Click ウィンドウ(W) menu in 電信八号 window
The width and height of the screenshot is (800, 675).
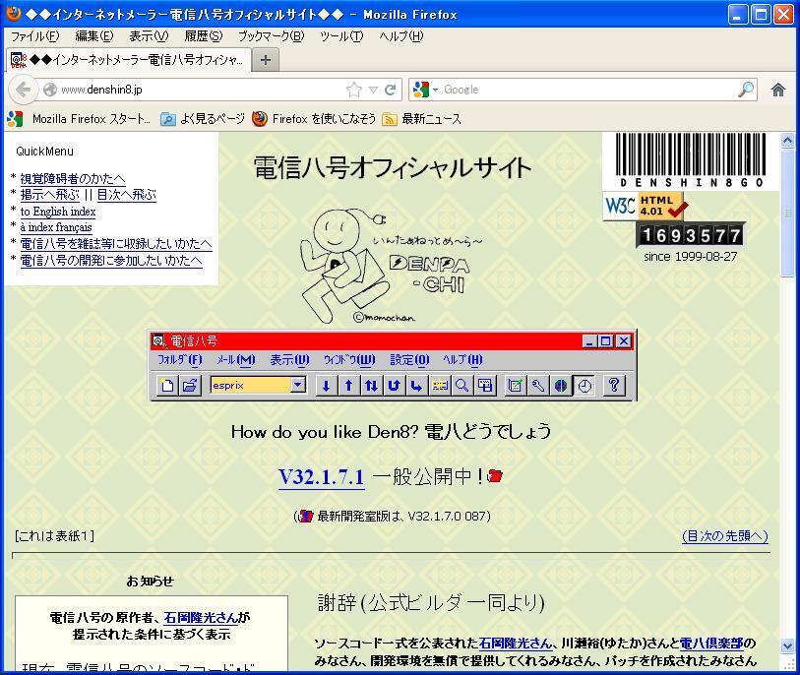pyautogui.click(x=349, y=360)
